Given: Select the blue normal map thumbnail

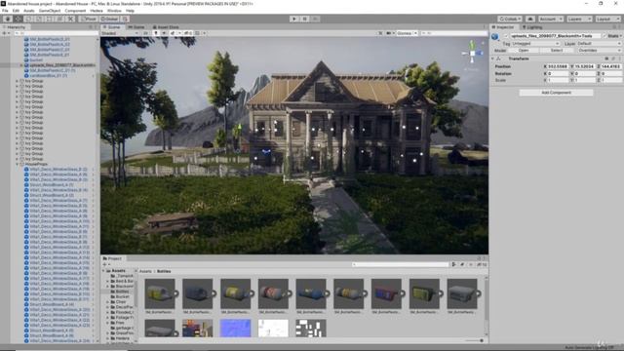Looking at the screenshot, I should coord(235,328).
